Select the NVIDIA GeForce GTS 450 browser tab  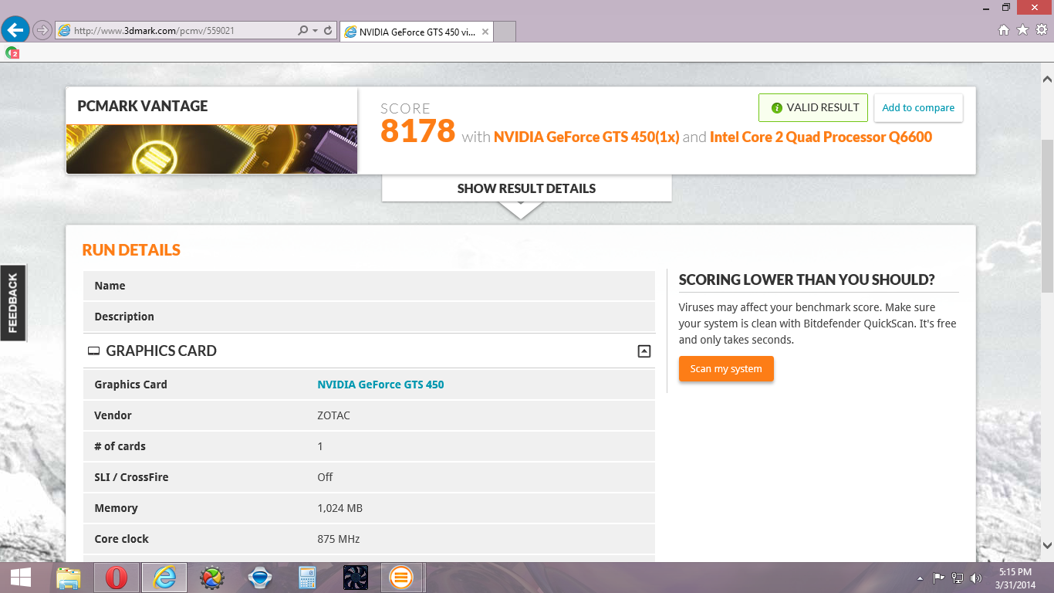point(416,32)
